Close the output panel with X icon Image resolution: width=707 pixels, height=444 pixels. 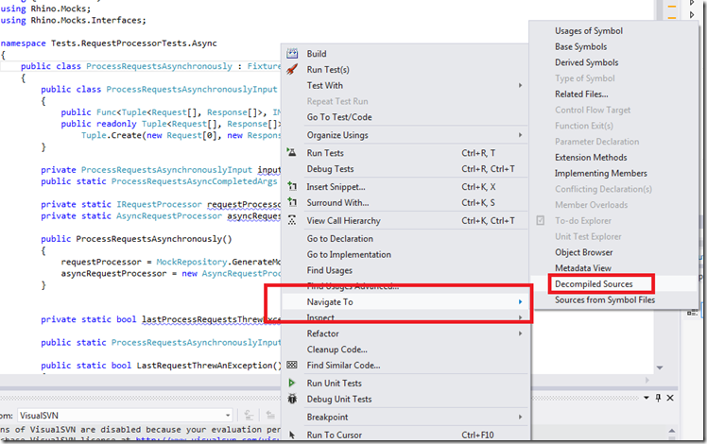[670, 398]
